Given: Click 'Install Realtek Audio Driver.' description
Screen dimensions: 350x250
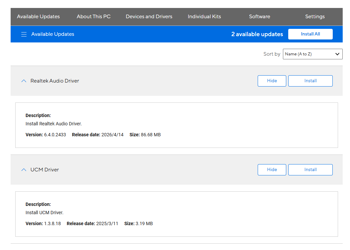Looking at the screenshot, I should [53, 124].
